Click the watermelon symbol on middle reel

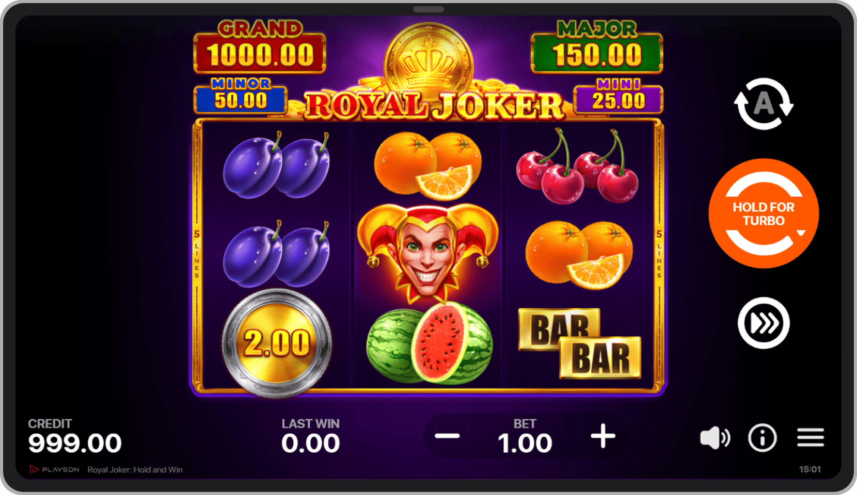point(430,343)
